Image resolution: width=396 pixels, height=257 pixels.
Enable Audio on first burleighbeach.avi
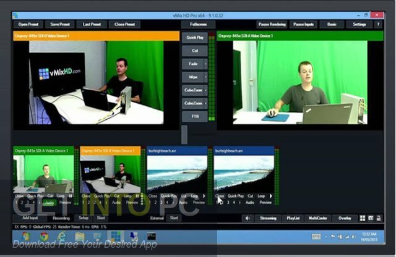pos(183,203)
